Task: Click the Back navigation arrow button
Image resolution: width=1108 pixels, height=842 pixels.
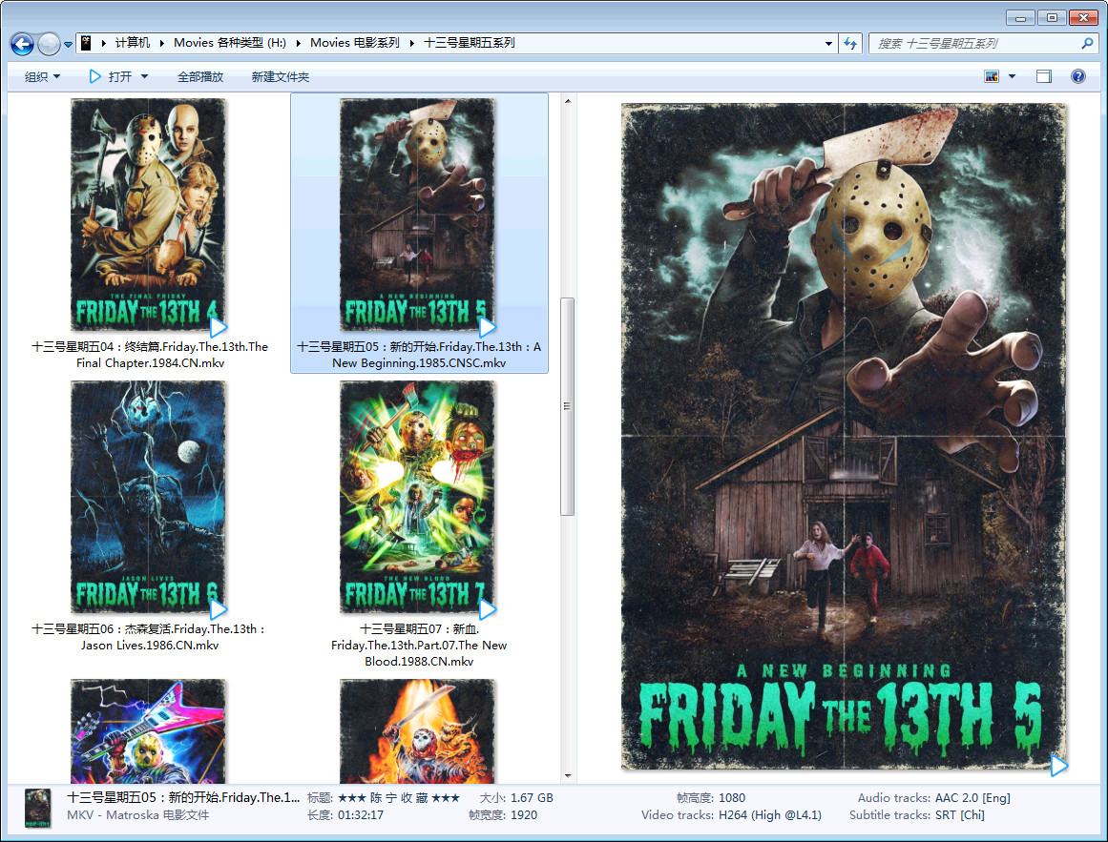Action: point(22,44)
